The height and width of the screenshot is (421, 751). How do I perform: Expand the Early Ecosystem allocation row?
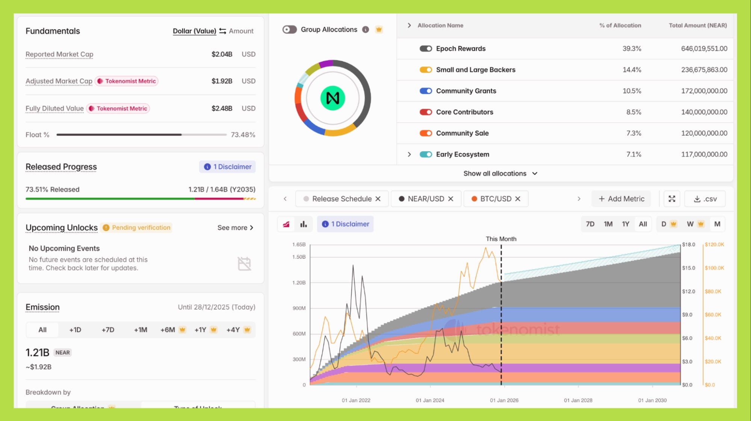(x=409, y=154)
